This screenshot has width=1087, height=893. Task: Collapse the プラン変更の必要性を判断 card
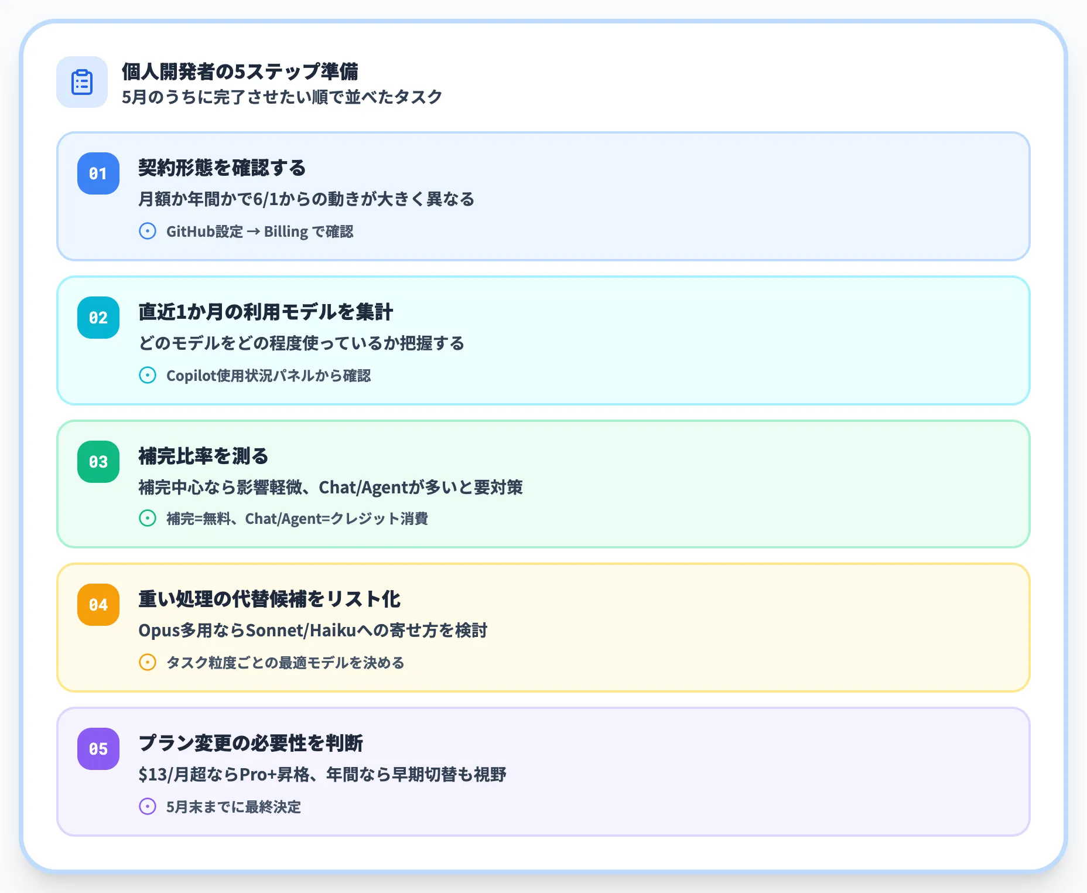[542, 772]
